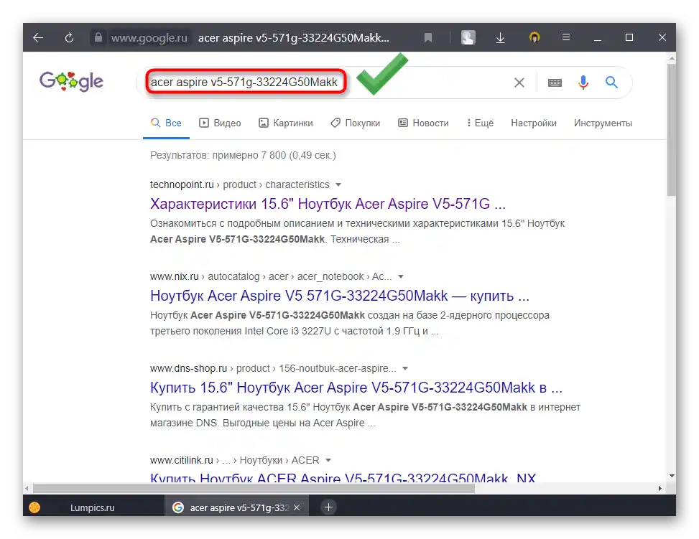Clear the search query with the X icon

519,83
